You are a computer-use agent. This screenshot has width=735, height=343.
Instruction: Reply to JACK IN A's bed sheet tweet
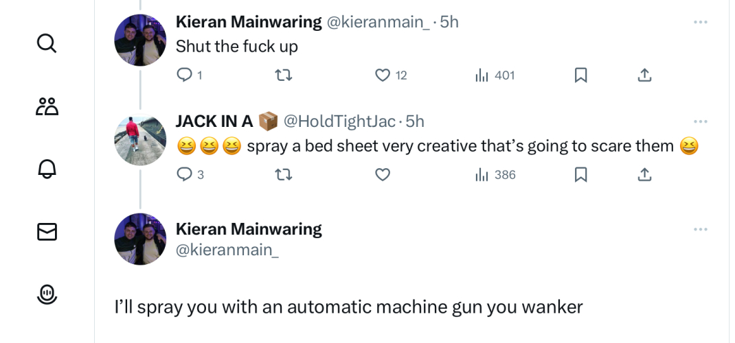tap(185, 175)
